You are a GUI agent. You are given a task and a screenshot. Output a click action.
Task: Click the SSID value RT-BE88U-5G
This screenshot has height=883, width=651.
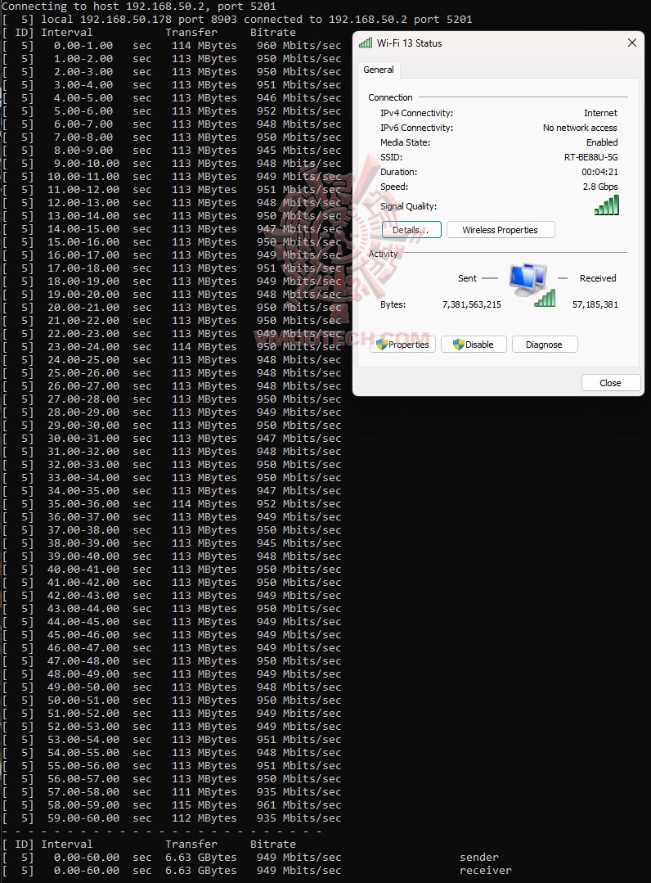point(590,157)
